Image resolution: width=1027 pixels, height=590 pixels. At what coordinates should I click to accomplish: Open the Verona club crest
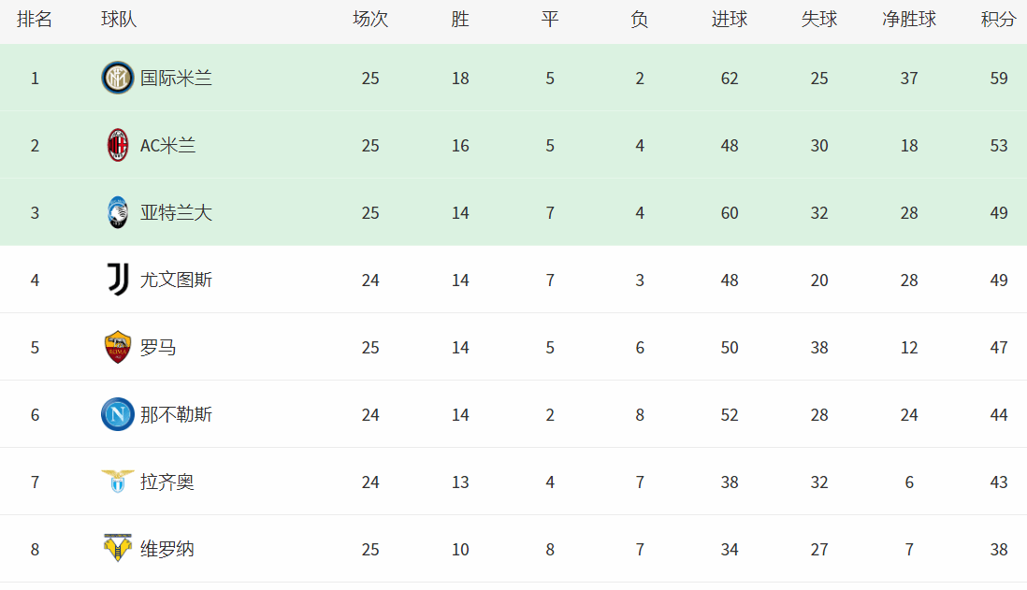pyautogui.click(x=118, y=548)
